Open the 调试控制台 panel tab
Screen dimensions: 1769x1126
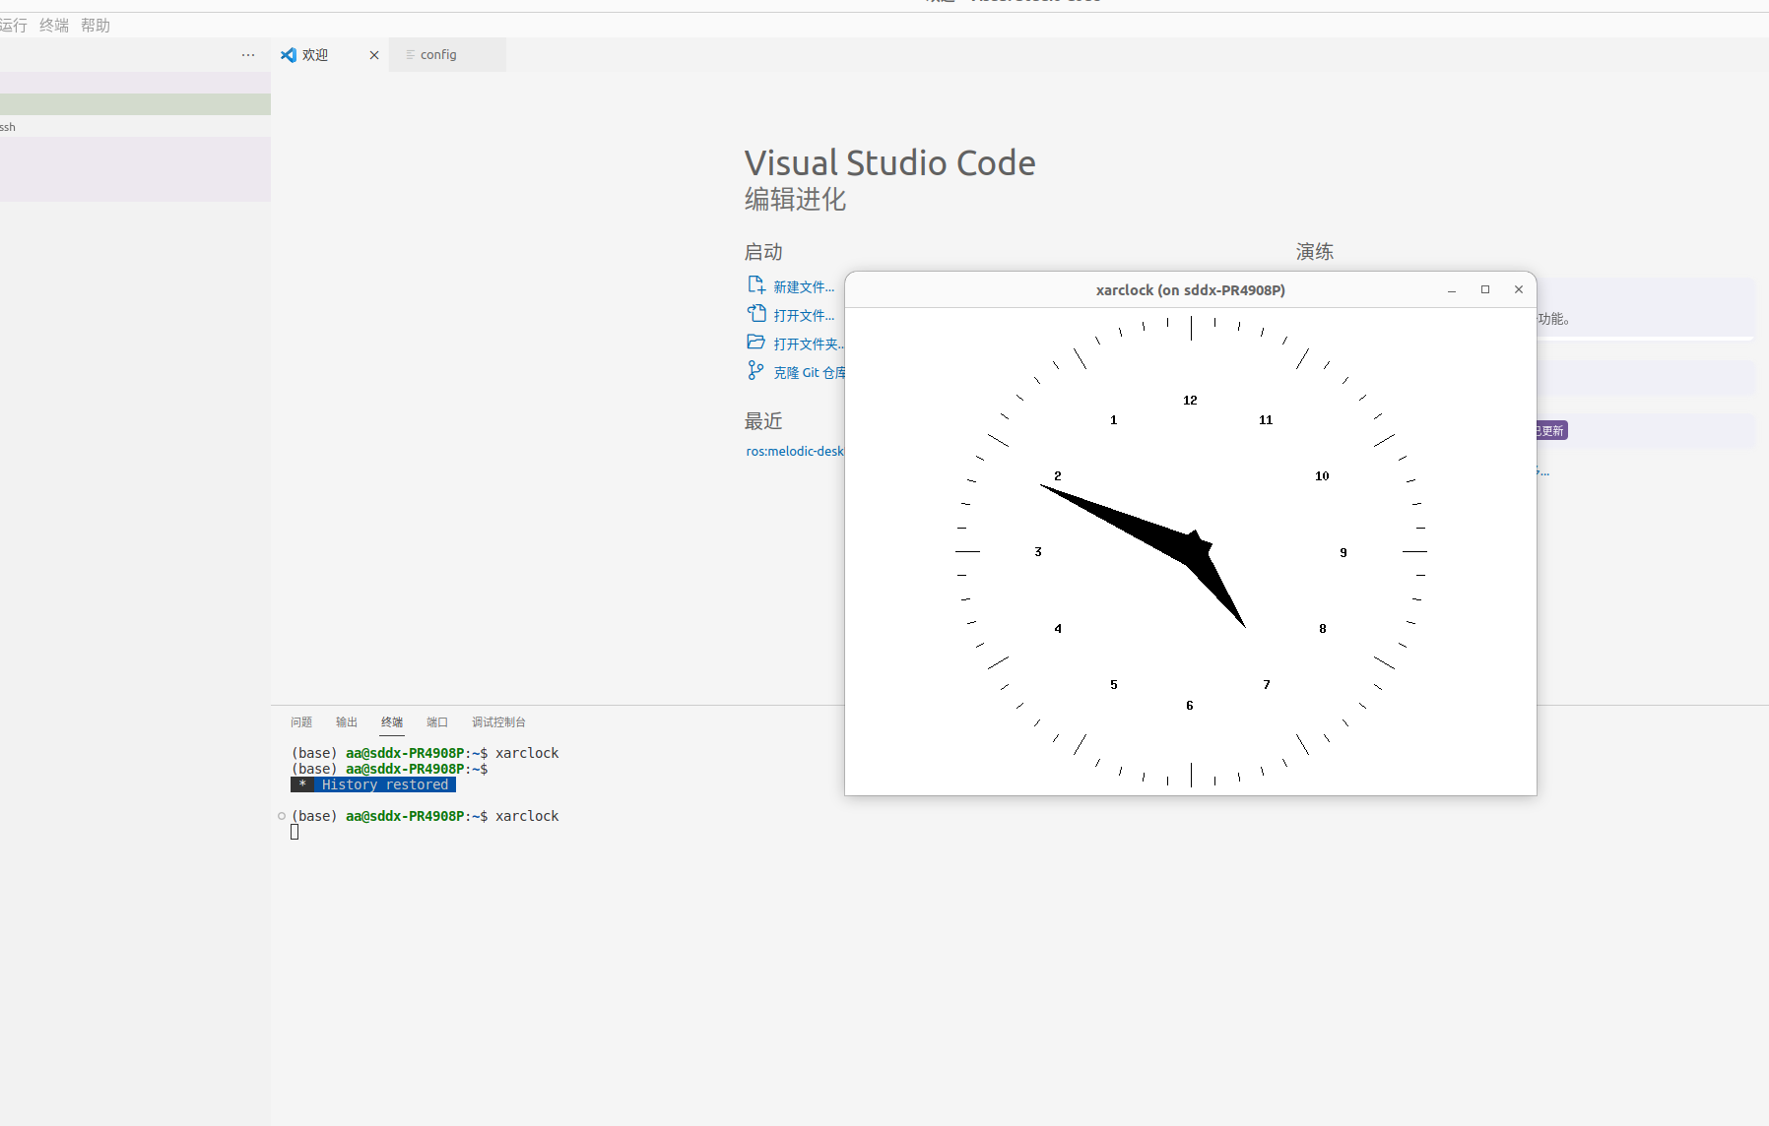click(498, 722)
